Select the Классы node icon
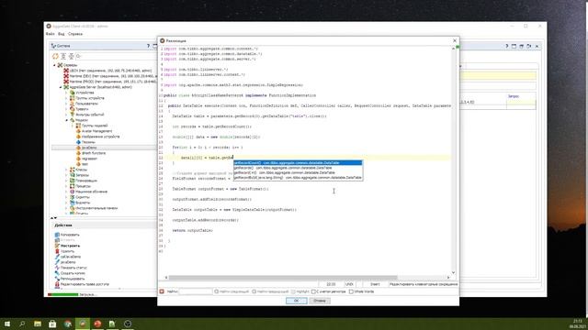588x330 pixels. (x=73, y=170)
